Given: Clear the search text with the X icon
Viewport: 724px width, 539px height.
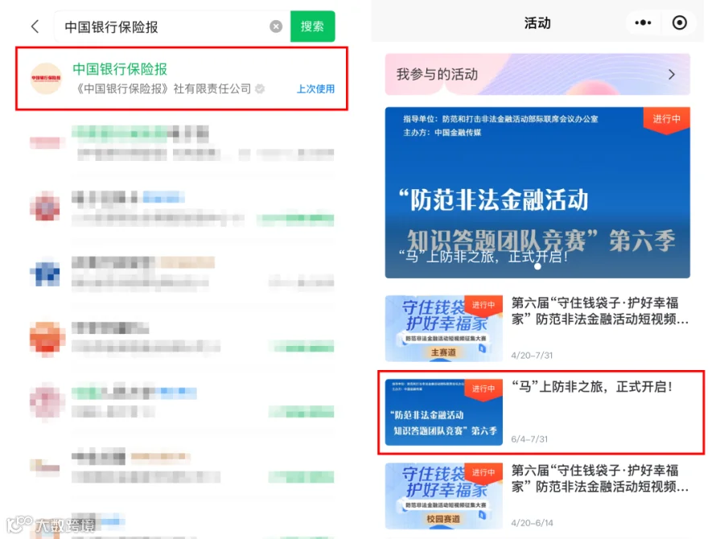Looking at the screenshot, I should (276, 27).
